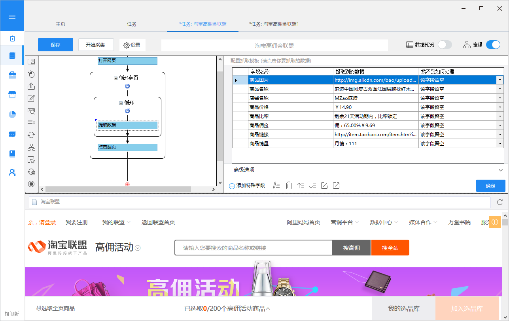Click the flowchart horizontal scrollbar

pyautogui.click(x=119, y=190)
